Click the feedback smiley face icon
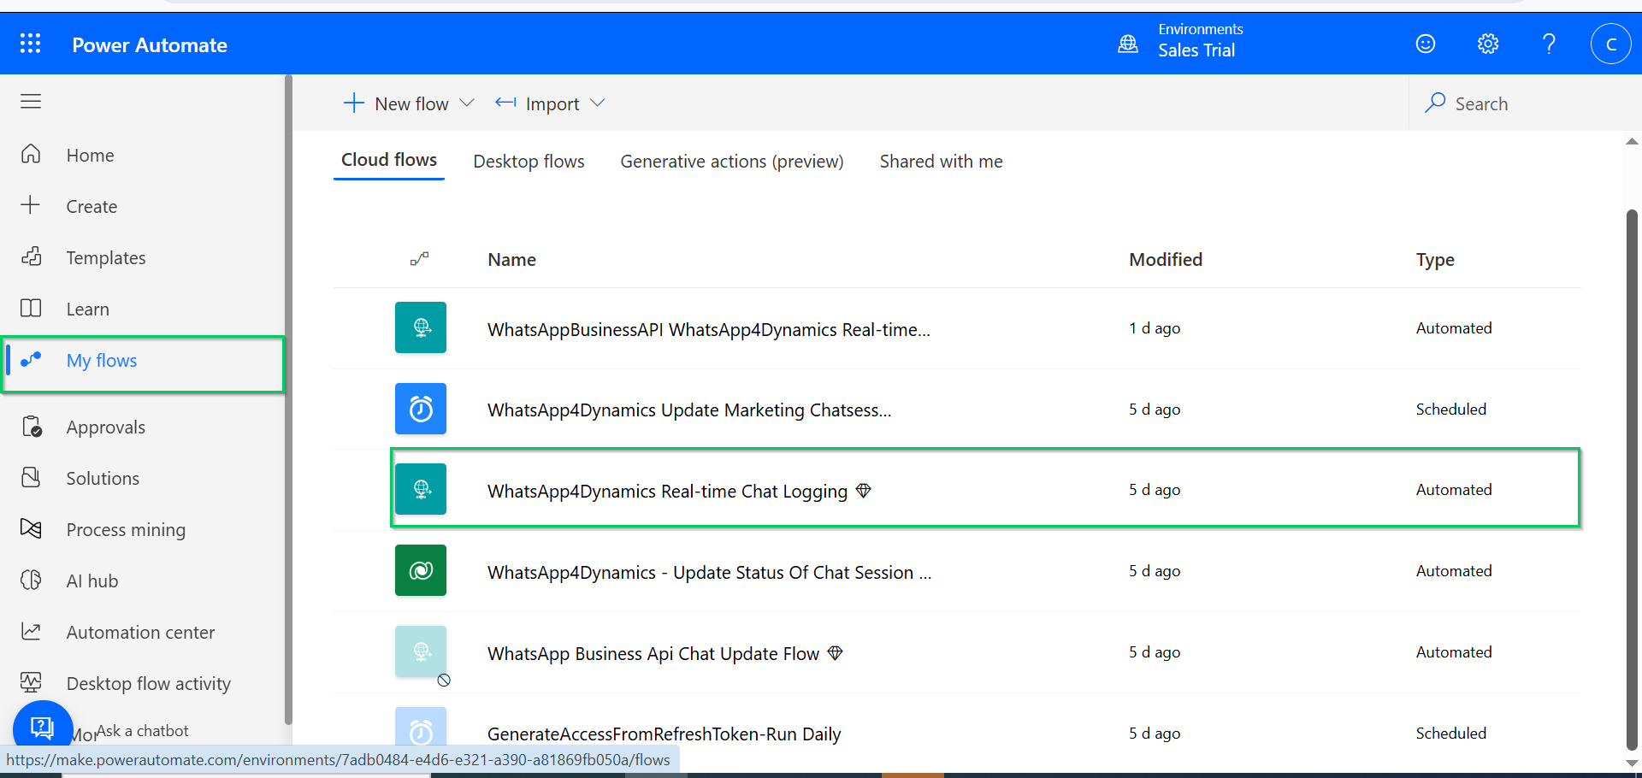Image resolution: width=1642 pixels, height=778 pixels. pyautogui.click(x=1426, y=44)
